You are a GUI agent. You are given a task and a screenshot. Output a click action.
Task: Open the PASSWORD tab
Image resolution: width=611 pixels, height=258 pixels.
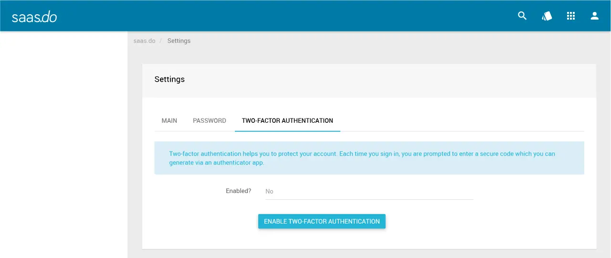(210, 121)
